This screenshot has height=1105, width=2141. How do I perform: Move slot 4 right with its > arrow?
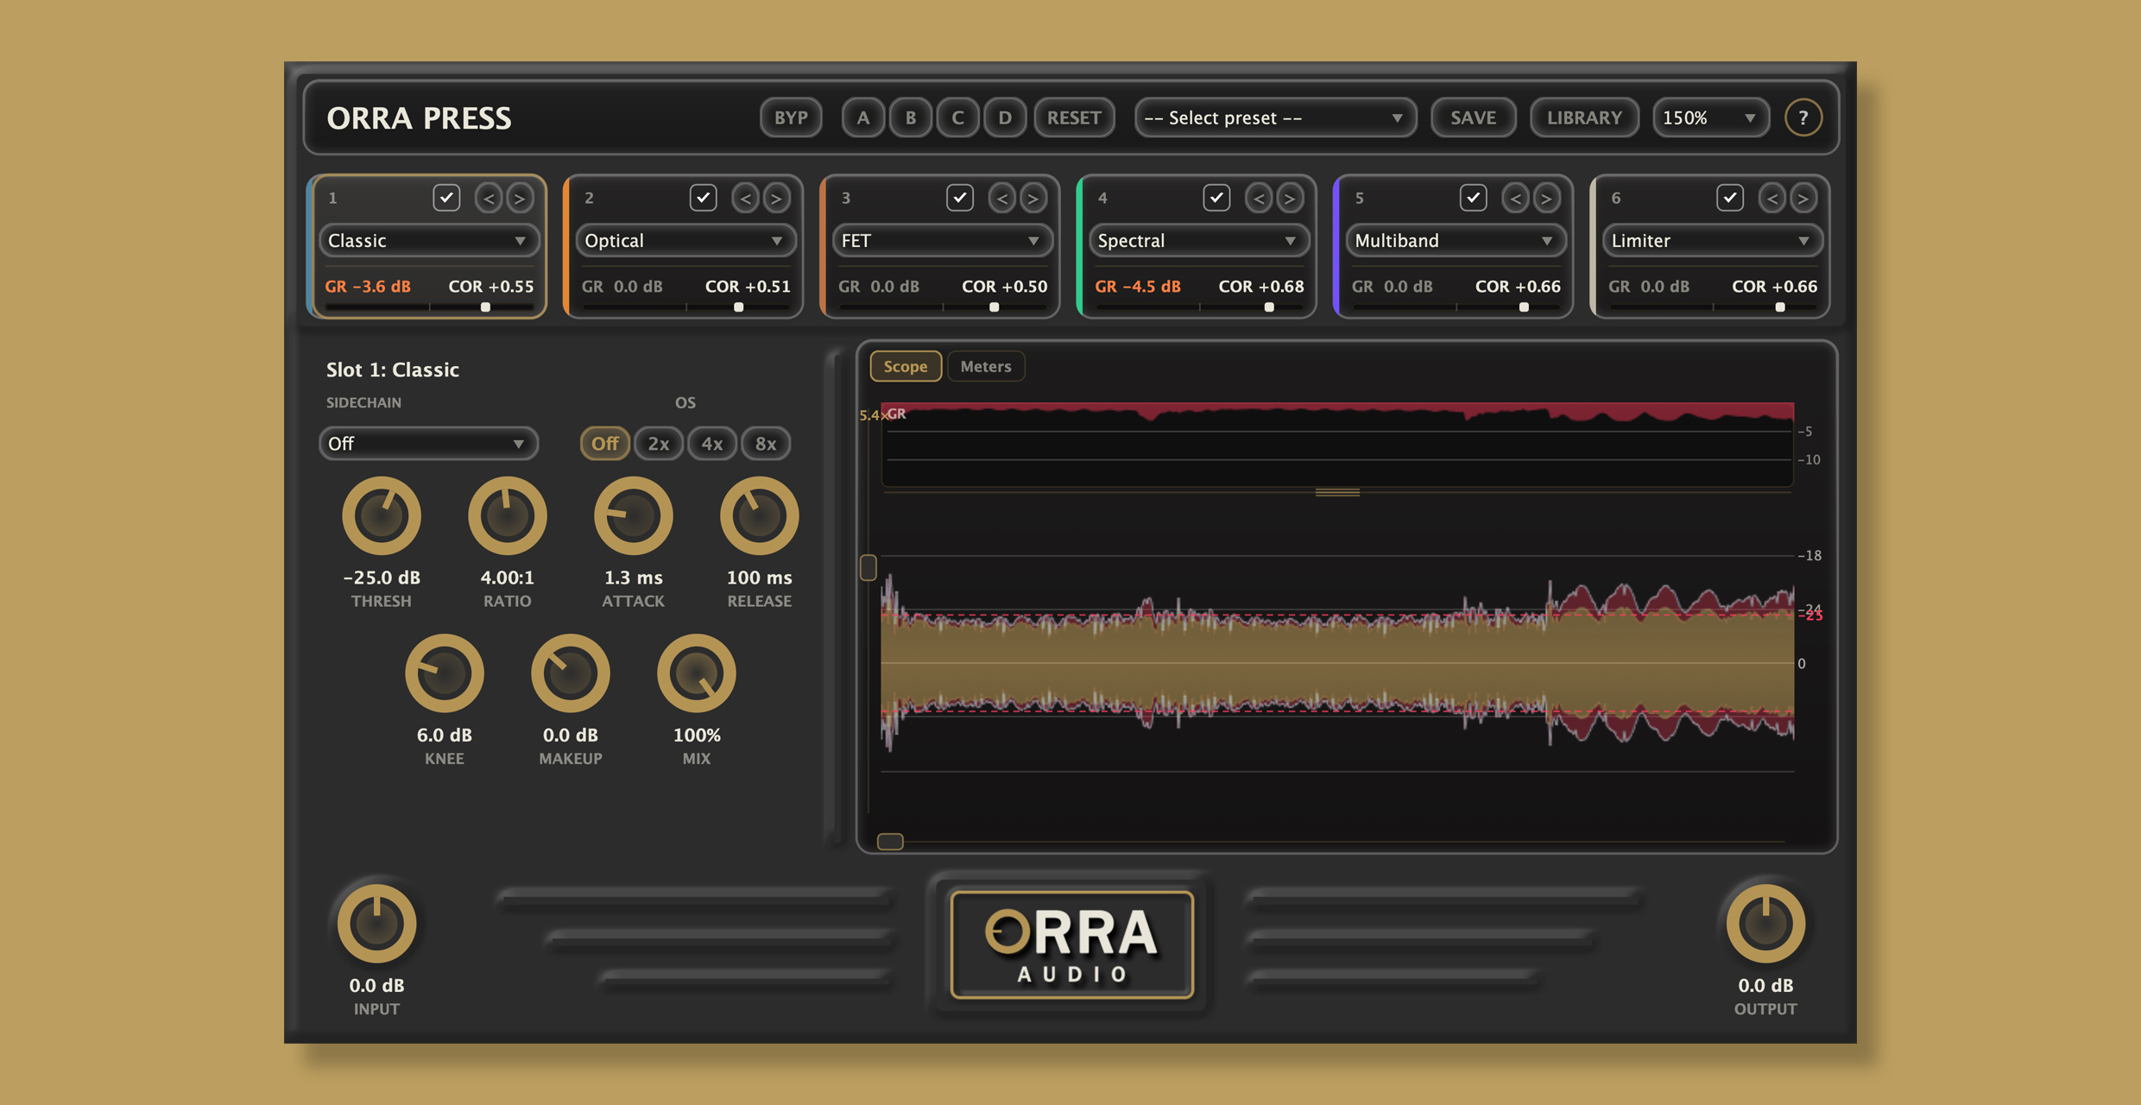(x=1290, y=199)
